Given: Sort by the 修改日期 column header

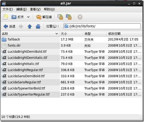Looking at the screenshot, I should (124, 34).
